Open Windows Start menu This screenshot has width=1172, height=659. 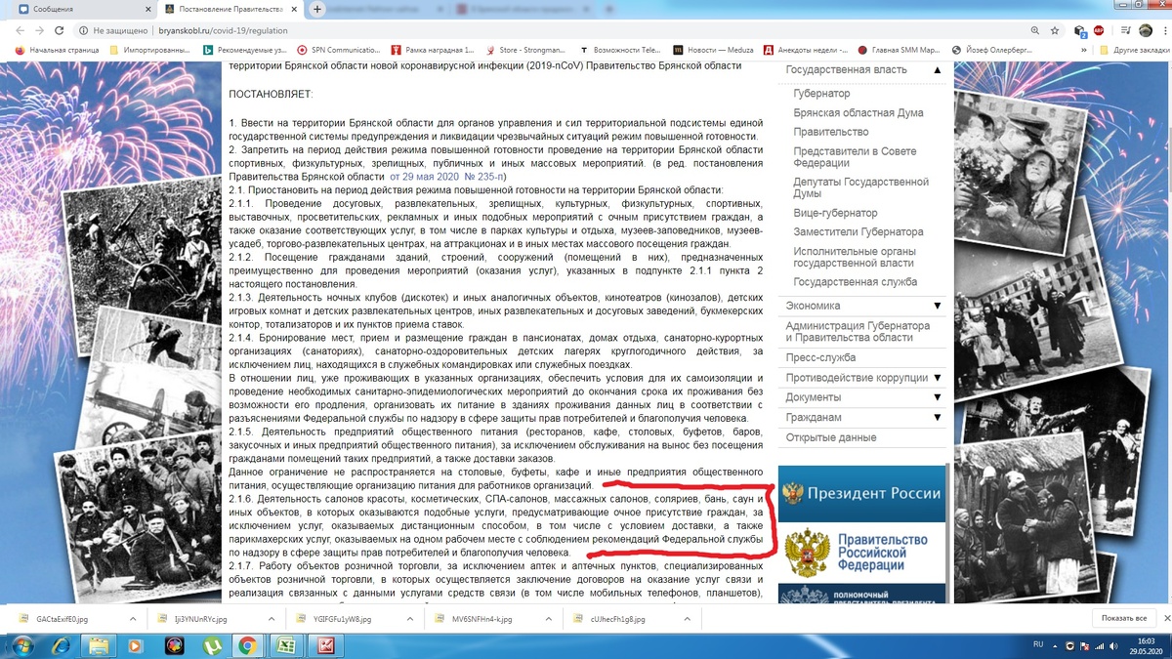pos(21,644)
